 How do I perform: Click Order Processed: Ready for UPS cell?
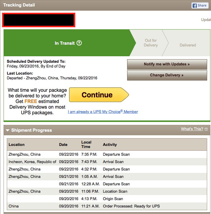131,206
